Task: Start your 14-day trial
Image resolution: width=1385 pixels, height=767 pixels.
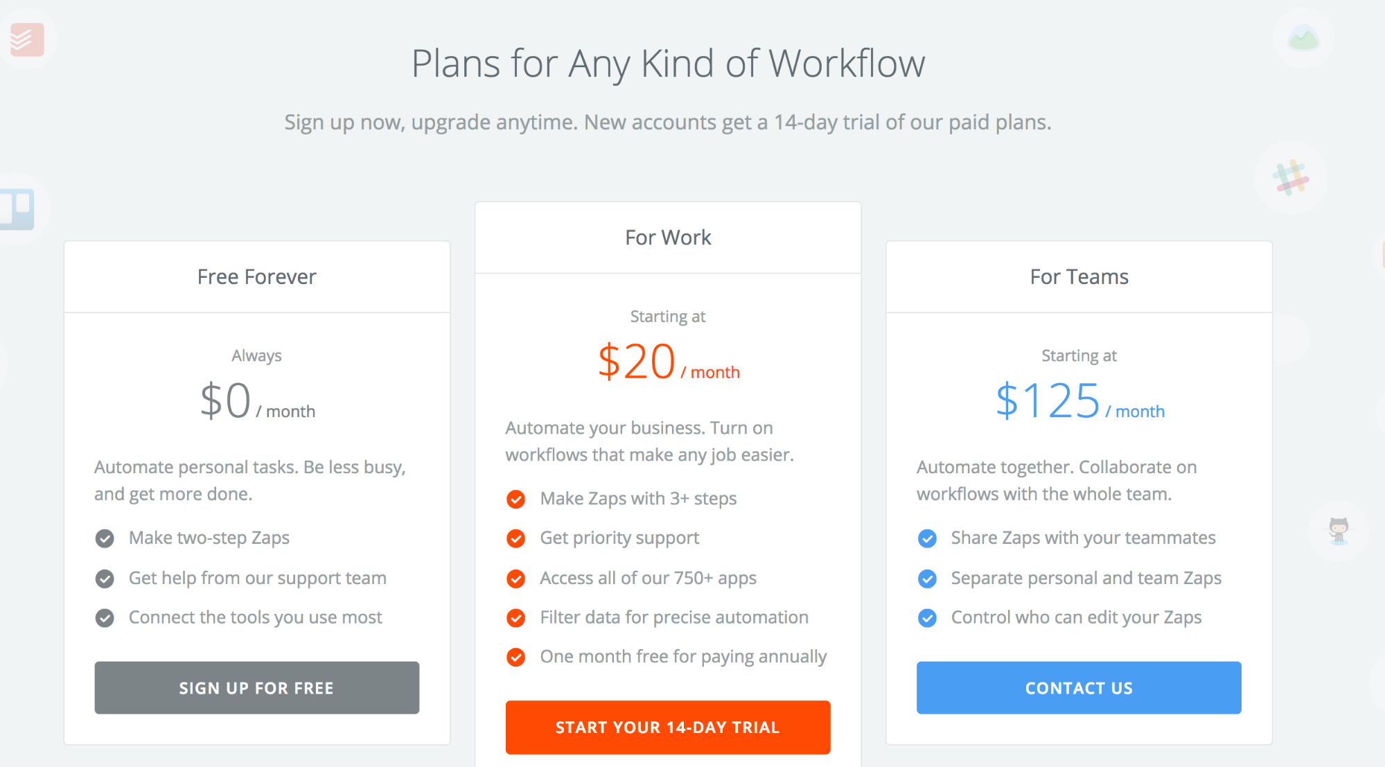Action: point(668,728)
